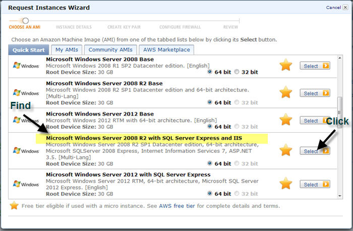Open the AWS Marketplace tab
353x231 pixels.
(x=166, y=50)
